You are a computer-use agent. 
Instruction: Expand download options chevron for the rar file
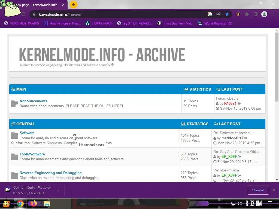click(x=58, y=190)
